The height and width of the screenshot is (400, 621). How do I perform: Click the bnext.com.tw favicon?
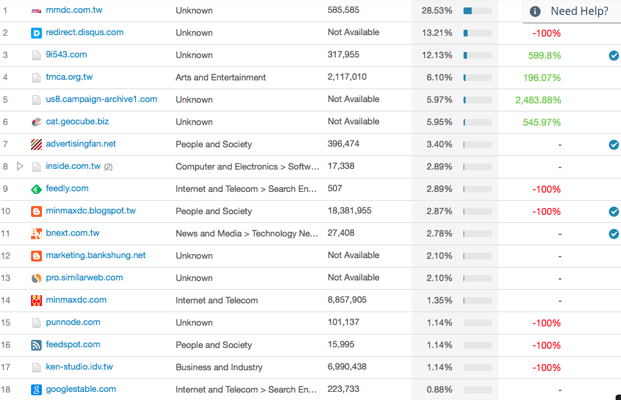click(36, 233)
